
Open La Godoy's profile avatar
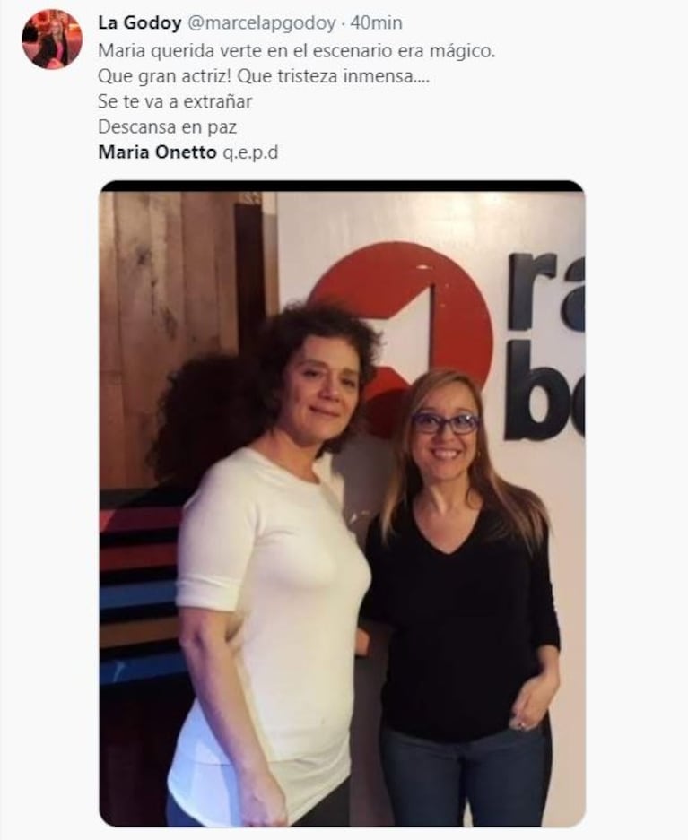click(52, 39)
